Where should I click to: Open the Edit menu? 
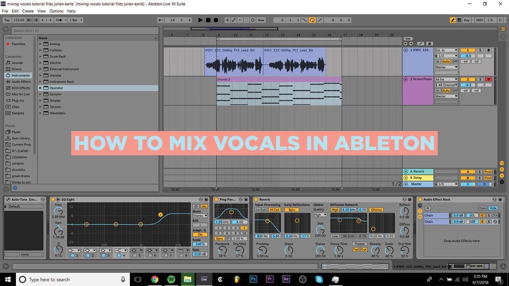[x=15, y=11]
